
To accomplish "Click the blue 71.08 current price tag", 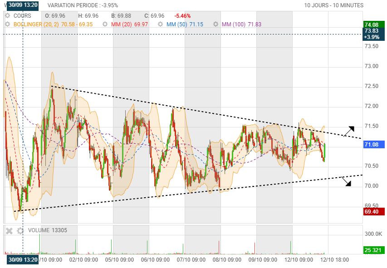I will click(374, 145).
